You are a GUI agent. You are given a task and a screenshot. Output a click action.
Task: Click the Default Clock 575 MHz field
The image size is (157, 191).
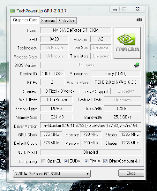coord(51,143)
